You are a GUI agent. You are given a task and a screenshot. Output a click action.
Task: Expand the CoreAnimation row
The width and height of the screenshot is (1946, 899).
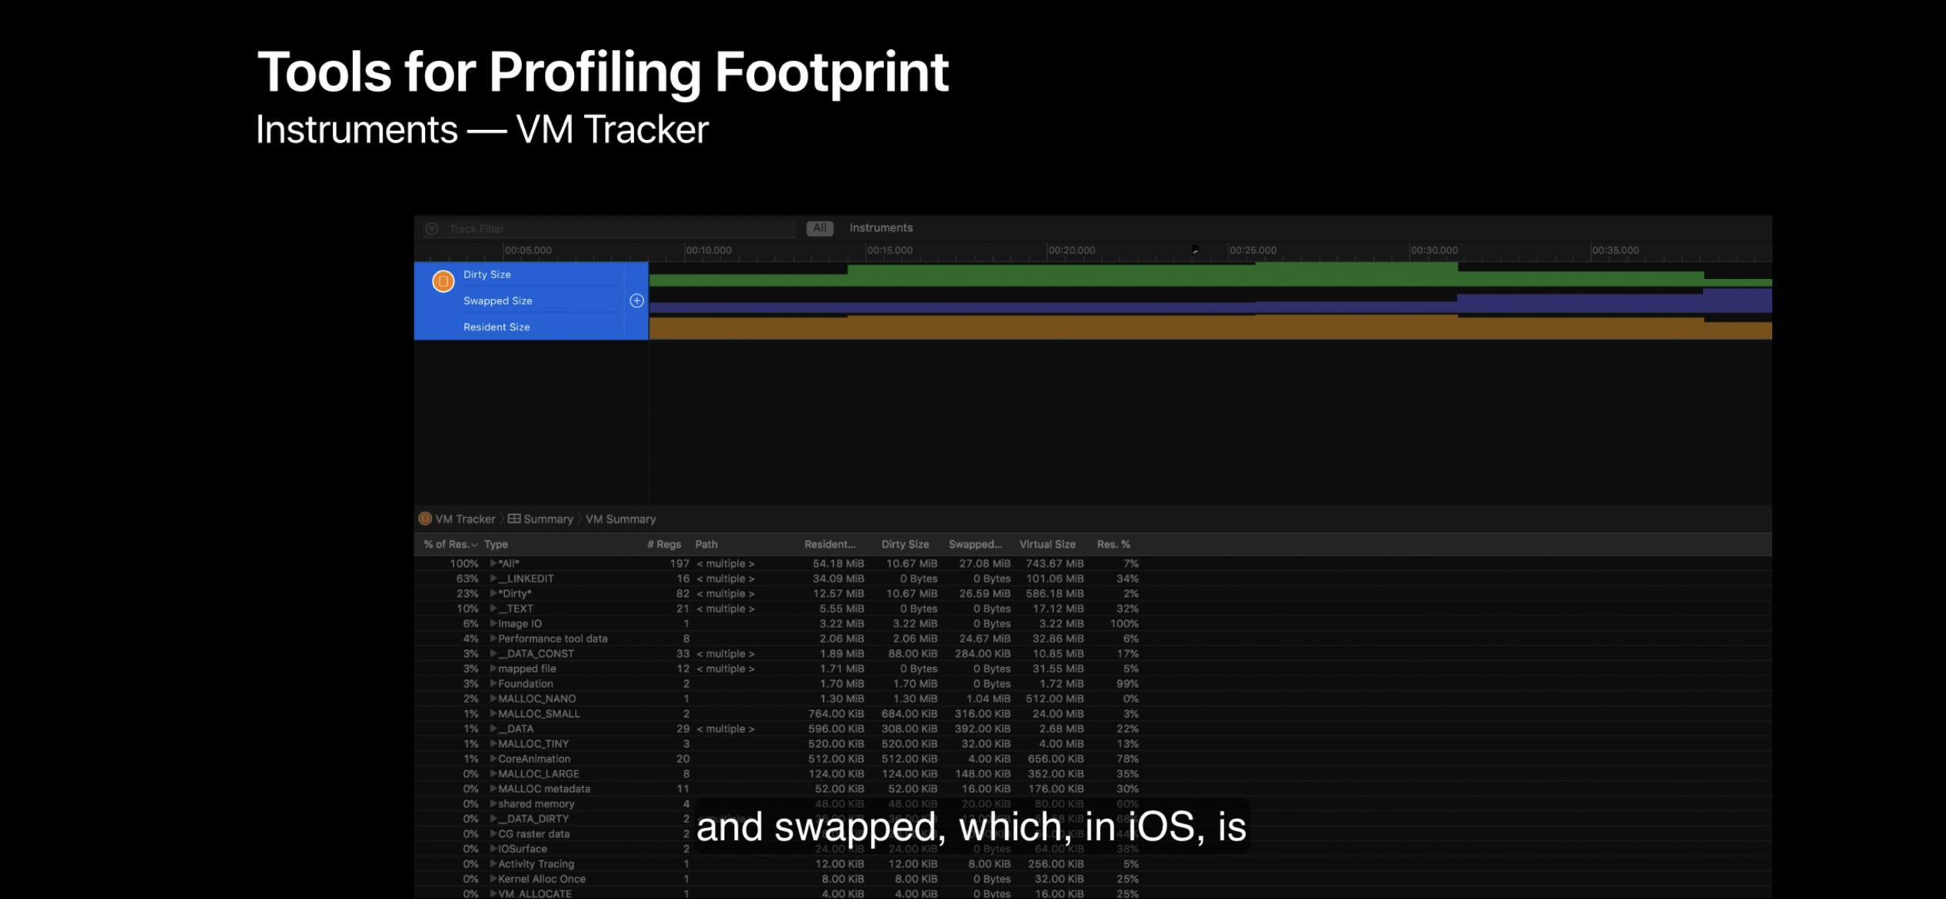click(493, 758)
